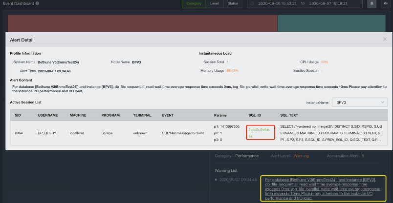Click the Event Dashboard info icon
Viewport: 393px width, 203px height.
point(37,3)
